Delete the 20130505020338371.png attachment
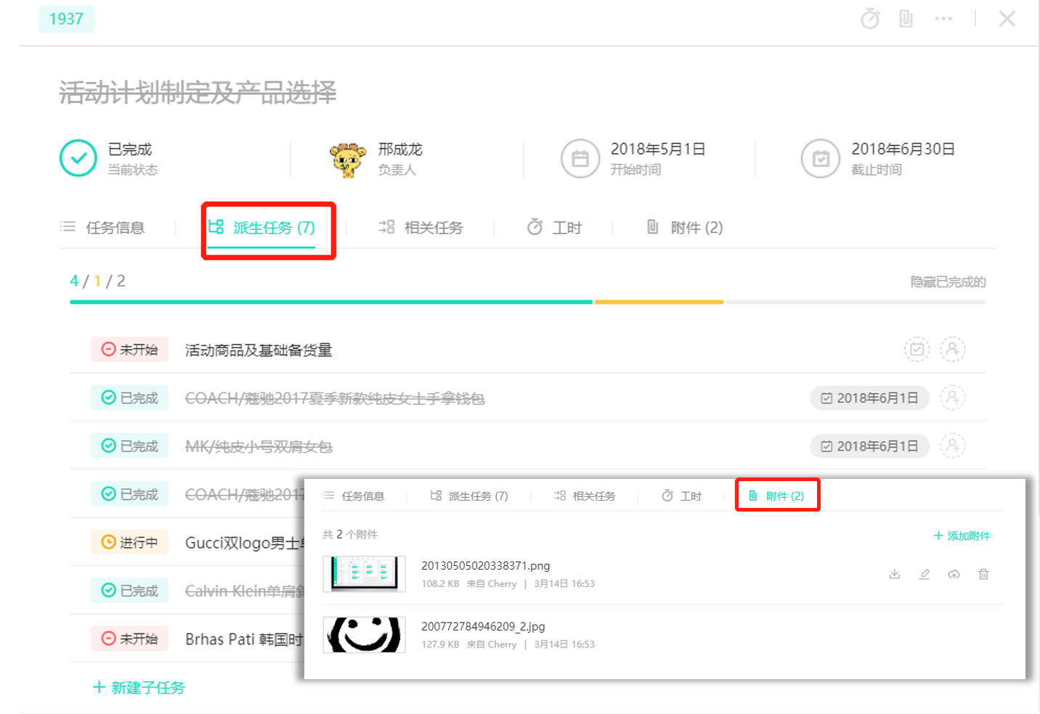Image resolution: width=1040 pixels, height=714 pixels. (983, 574)
